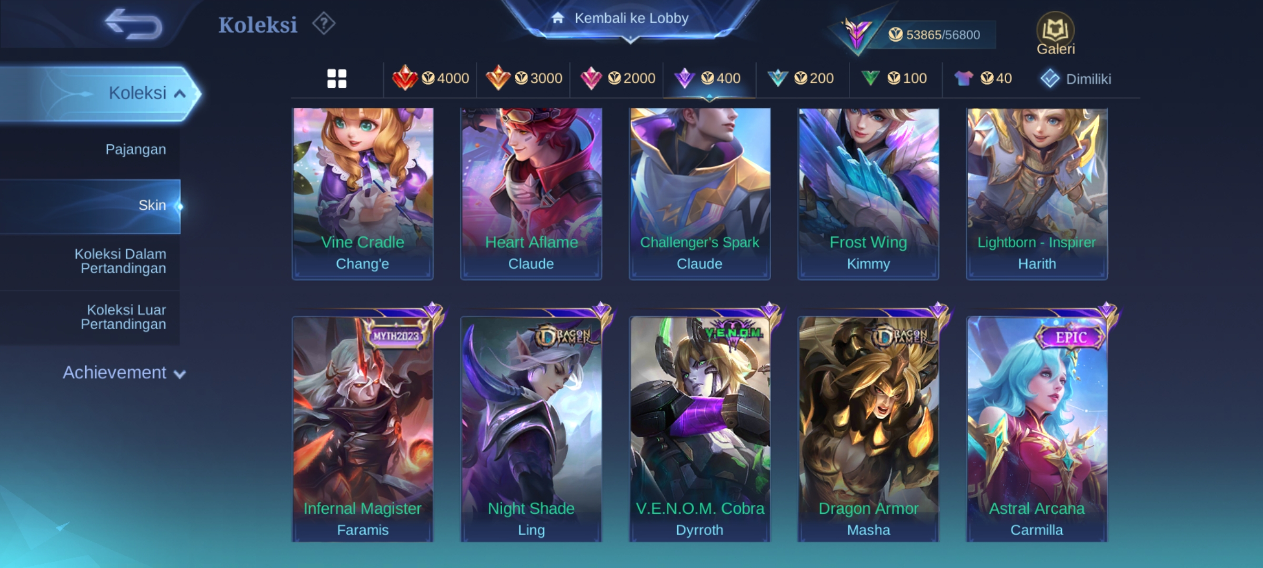The height and width of the screenshot is (568, 1263).
Task: Open the Koleksi help question mark
Action: [324, 24]
